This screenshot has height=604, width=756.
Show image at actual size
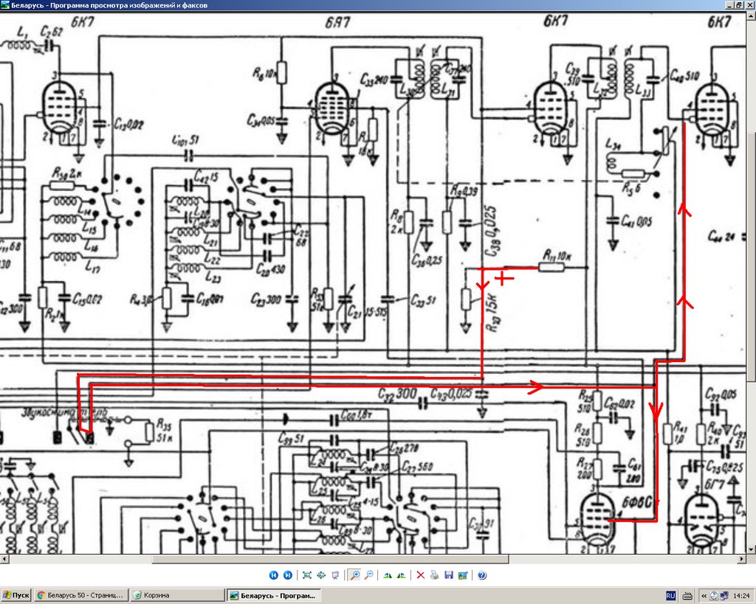coord(321,575)
